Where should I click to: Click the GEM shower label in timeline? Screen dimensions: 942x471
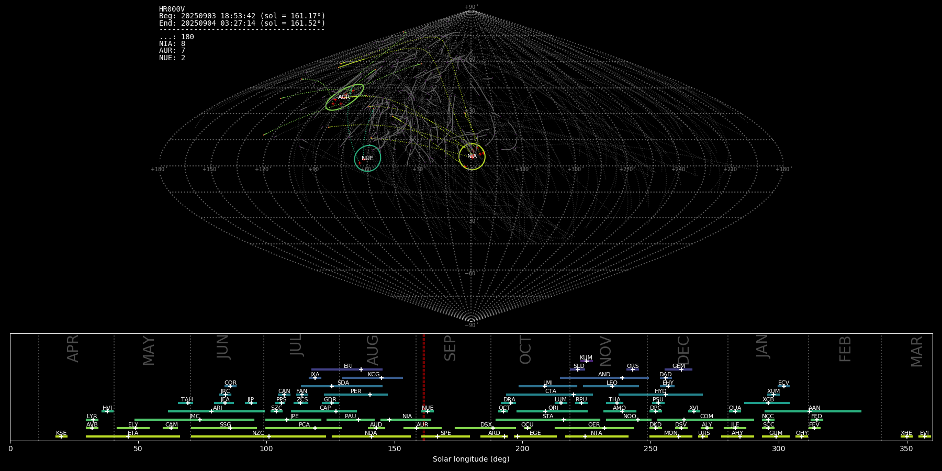pyautogui.click(x=679, y=366)
